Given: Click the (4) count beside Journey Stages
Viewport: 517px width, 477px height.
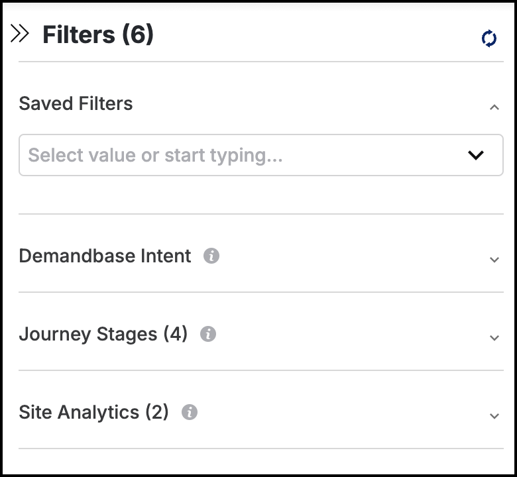Looking at the screenshot, I should point(176,334).
